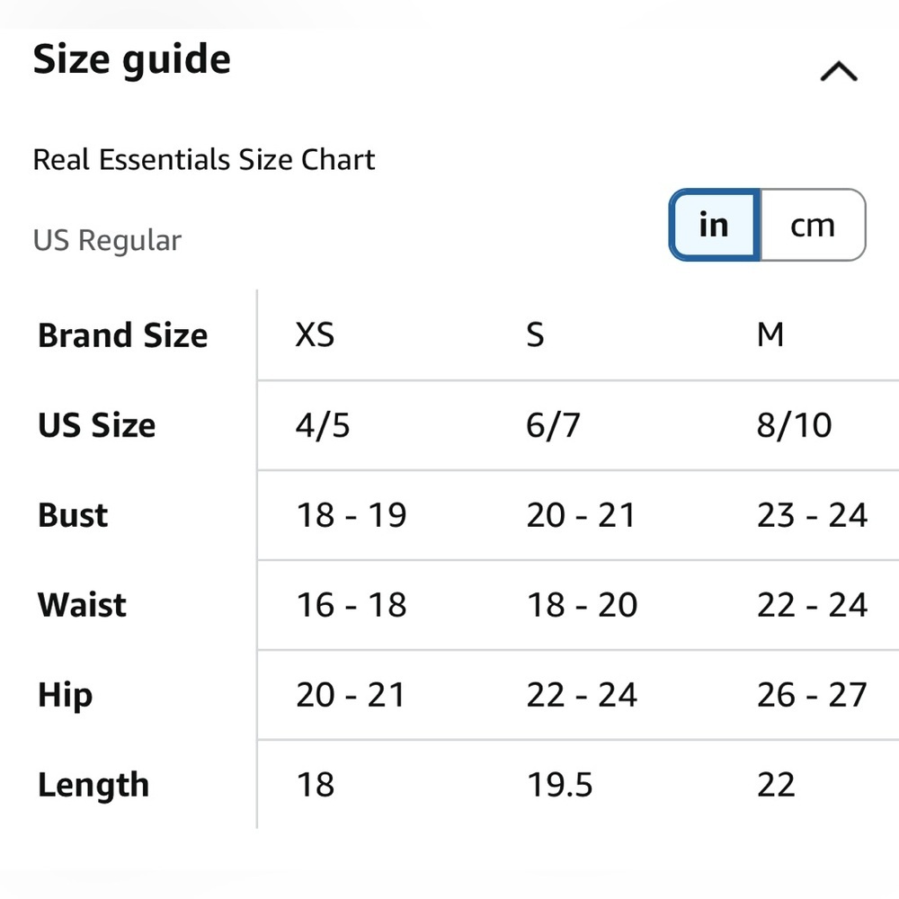
Task: Select the 4/5 US size cell
Action: click(323, 425)
